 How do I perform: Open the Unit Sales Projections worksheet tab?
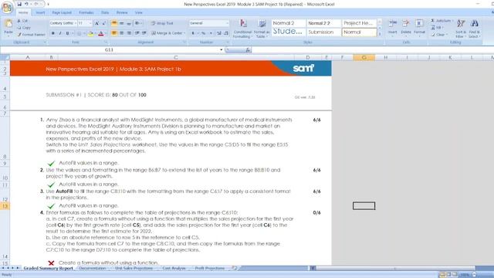(134, 268)
